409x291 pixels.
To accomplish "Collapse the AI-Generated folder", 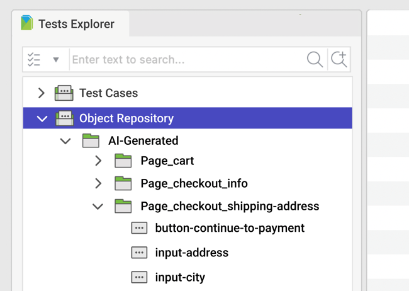I will (x=65, y=141).
